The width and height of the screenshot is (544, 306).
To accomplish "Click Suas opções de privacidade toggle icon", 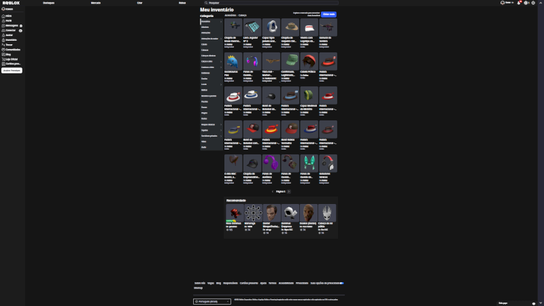I will point(342,283).
